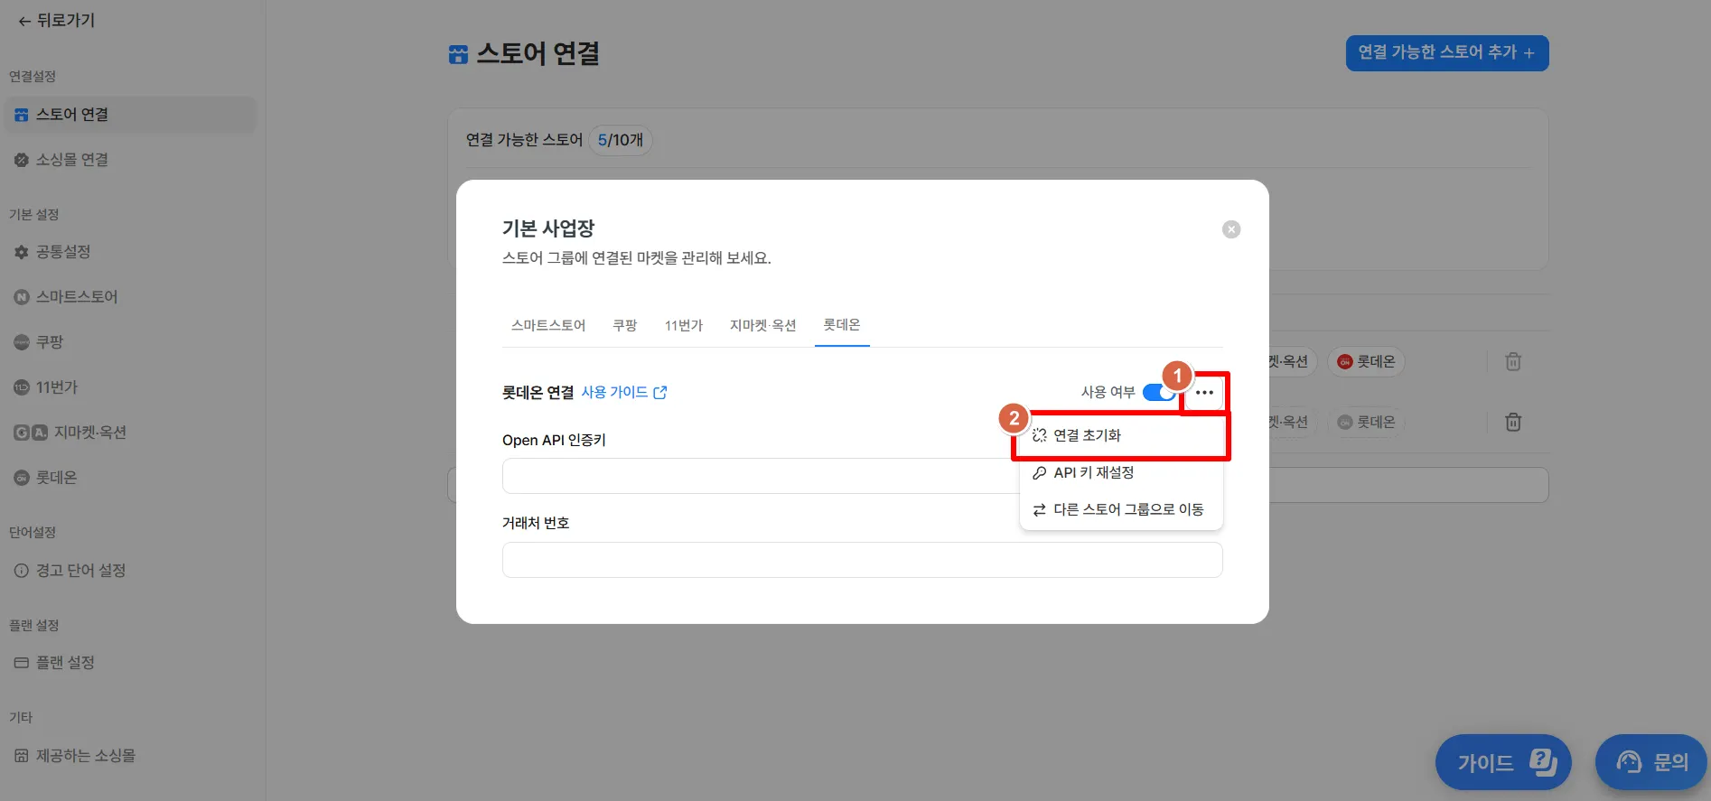The height and width of the screenshot is (801, 1711).
Task: Click the Open API 인증키 input field
Action: tap(761, 476)
